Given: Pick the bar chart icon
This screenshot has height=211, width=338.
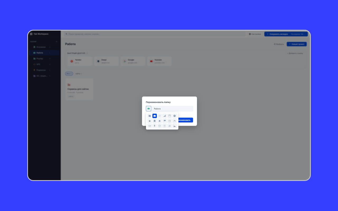Looking at the screenshot, I should click(x=165, y=116).
